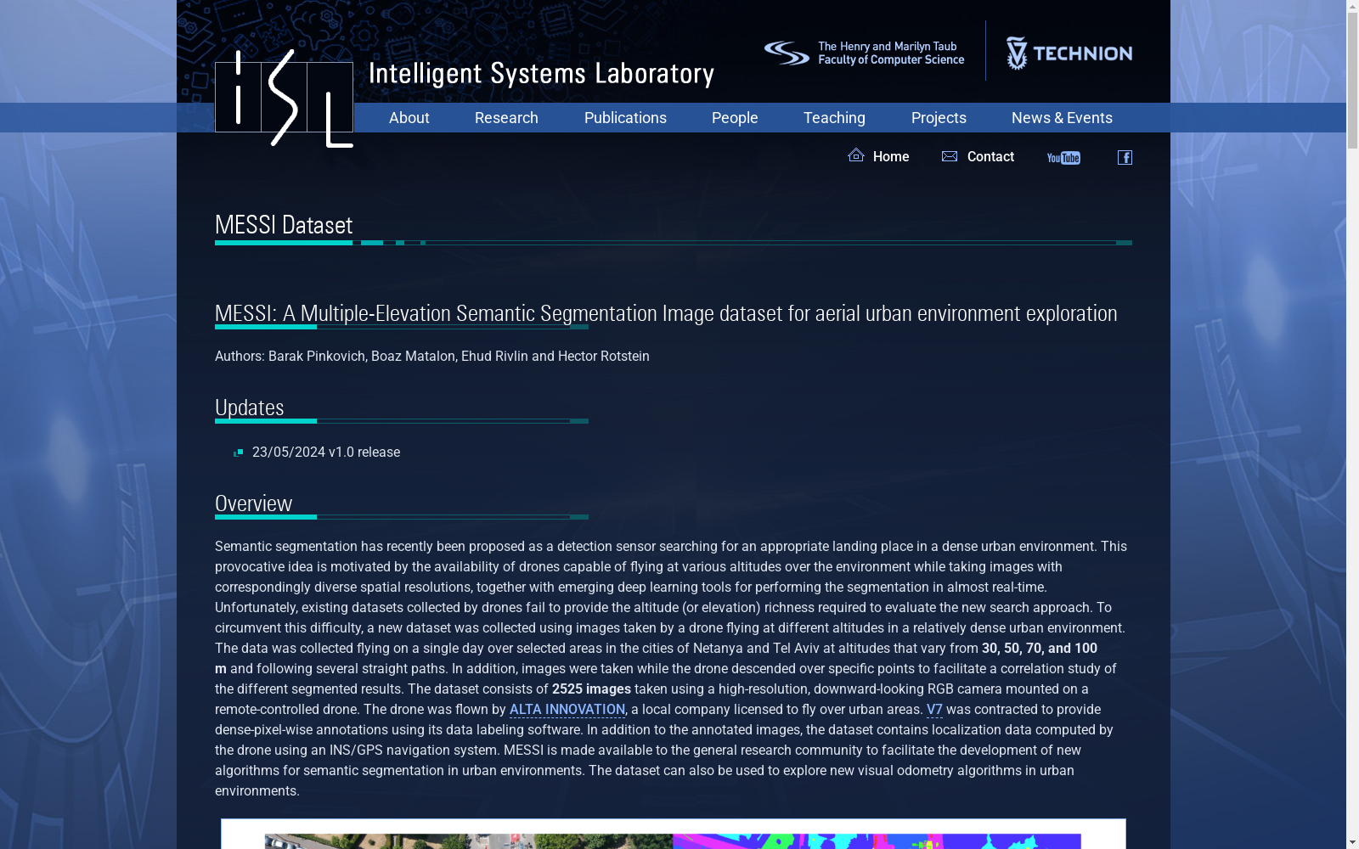Click the Overview heading
This screenshot has height=849, width=1359.
254,503
